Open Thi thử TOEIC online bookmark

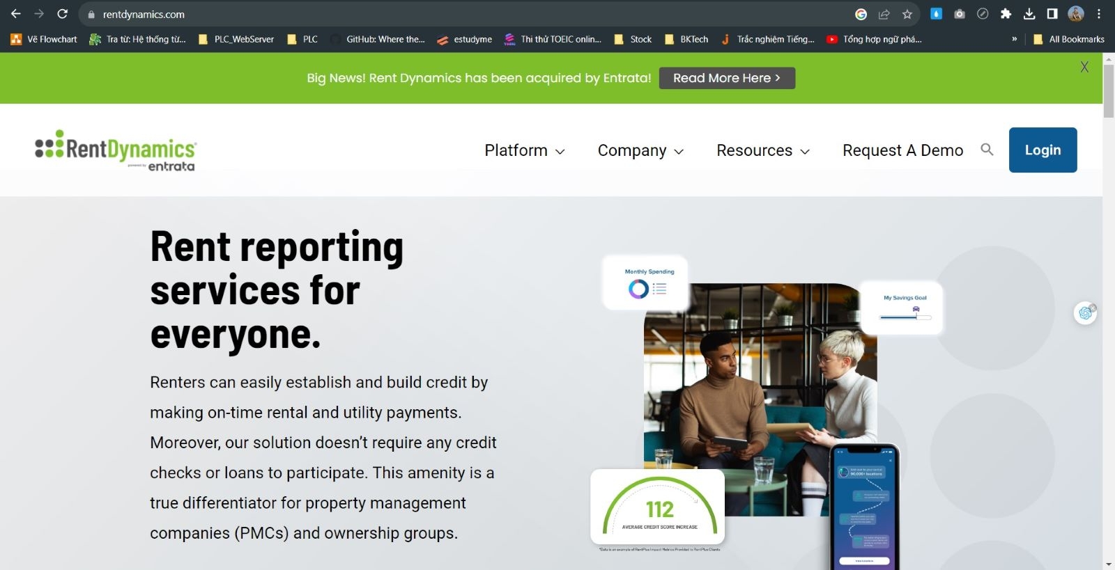[x=553, y=40]
